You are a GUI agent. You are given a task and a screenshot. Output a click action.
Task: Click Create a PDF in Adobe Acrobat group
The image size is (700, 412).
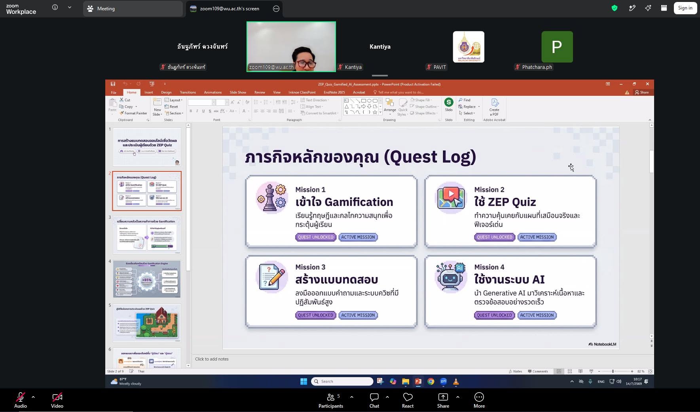coord(494,107)
